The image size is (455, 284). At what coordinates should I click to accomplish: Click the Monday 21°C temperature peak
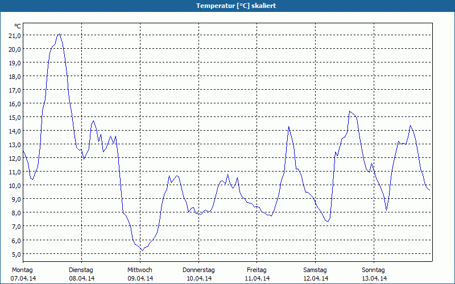(x=60, y=34)
